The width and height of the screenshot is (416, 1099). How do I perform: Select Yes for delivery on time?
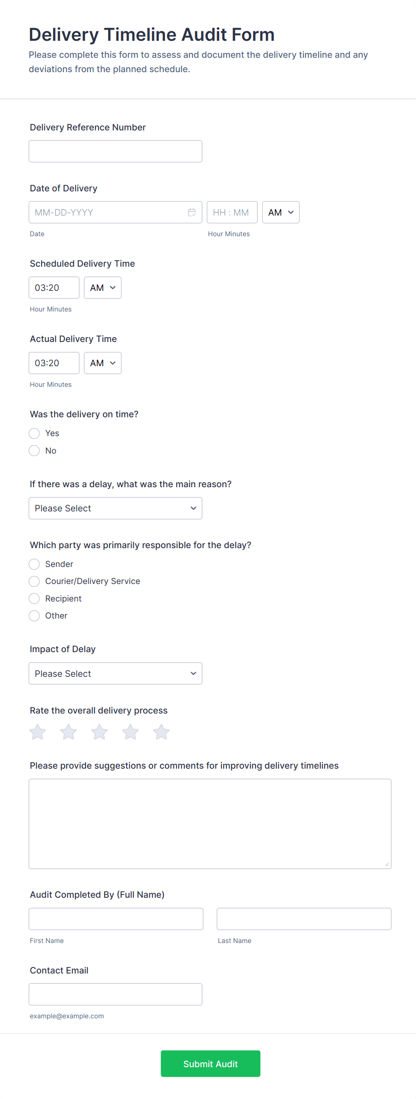pyautogui.click(x=34, y=433)
